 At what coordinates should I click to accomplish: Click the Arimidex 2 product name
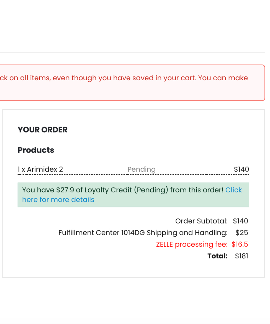[x=45, y=169]
